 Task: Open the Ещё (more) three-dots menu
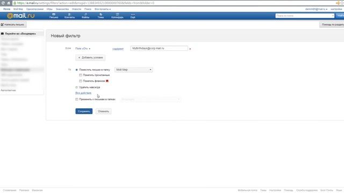133,16
